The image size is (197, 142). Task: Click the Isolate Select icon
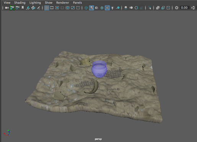(150, 8)
